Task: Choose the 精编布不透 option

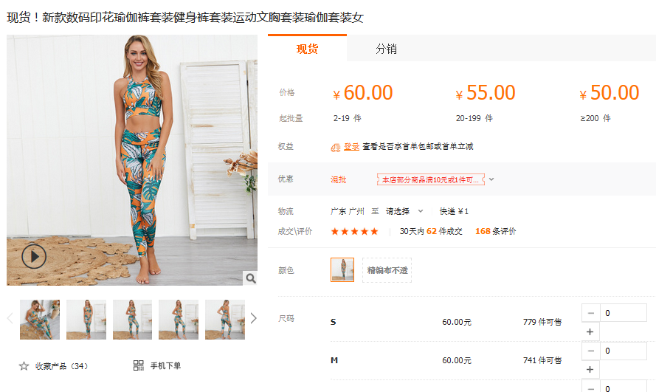Action: (387, 270)
